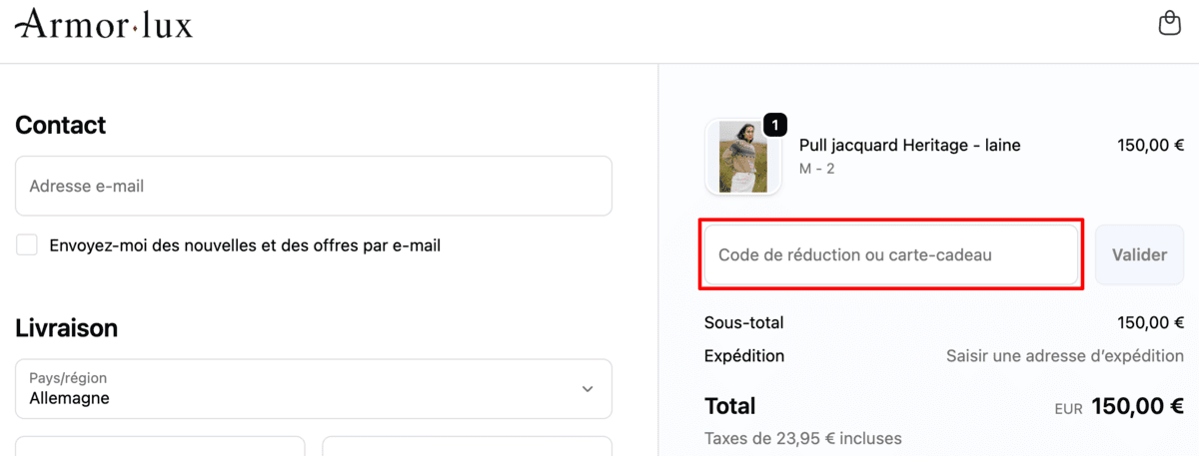
Task: Click the 'Saisir une adresse d'expédition' text
Action: click(x=1064, y=356)
